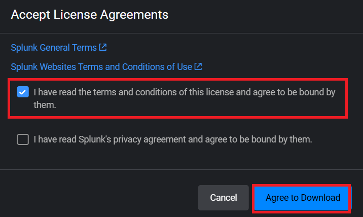
Task: Confirm the download with the blue button
Action: click(x=303, y=197)
